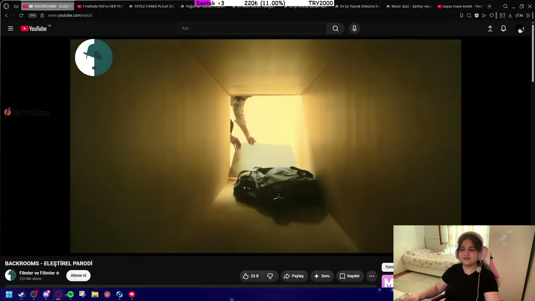
Task: Open Steam from the taskbar
Action: [x=21, y=294]
